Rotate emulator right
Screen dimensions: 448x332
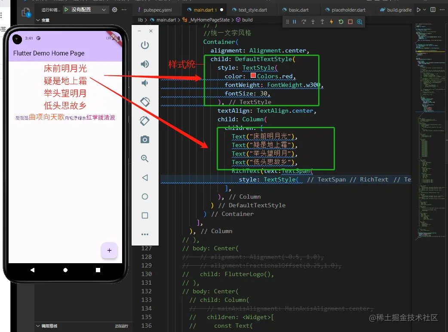(145, 120)
